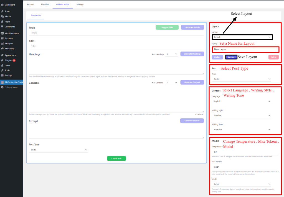The image size is (284, 197).
Task: Open the Tools wrench icon
Action: [3, 70]
